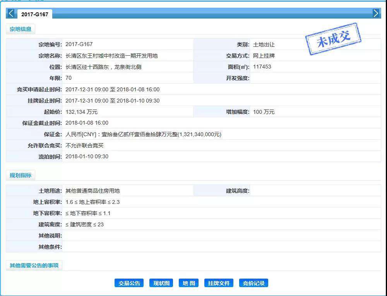387x296 pixels.
Task: Select the parcel name 长清区东王村城中村改造 text
Action: [111, 56]
